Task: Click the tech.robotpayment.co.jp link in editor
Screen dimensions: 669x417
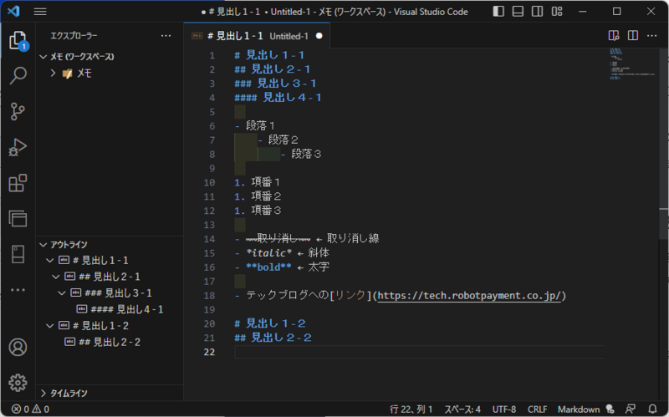Action: click(469, 296)
